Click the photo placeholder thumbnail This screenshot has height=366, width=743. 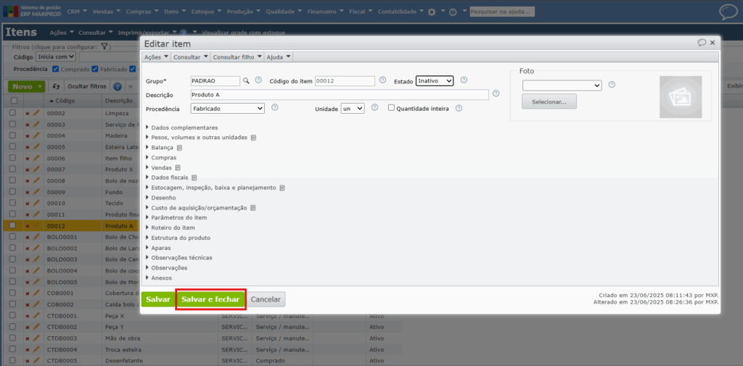point(681,97)
